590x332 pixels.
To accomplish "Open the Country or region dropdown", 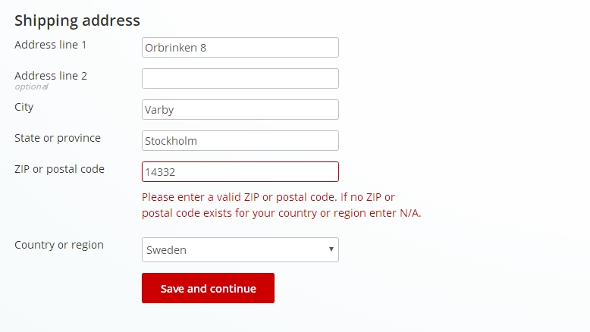I will (240, 250).
